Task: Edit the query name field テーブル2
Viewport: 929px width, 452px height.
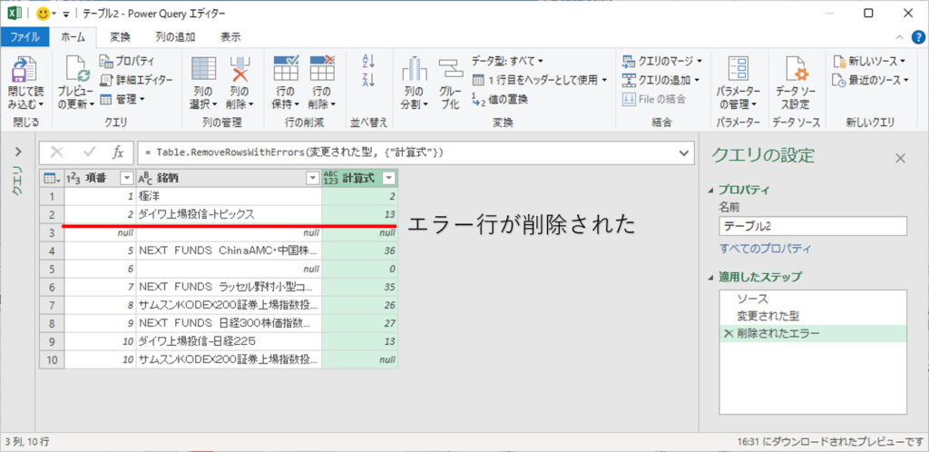Action: 813,226
